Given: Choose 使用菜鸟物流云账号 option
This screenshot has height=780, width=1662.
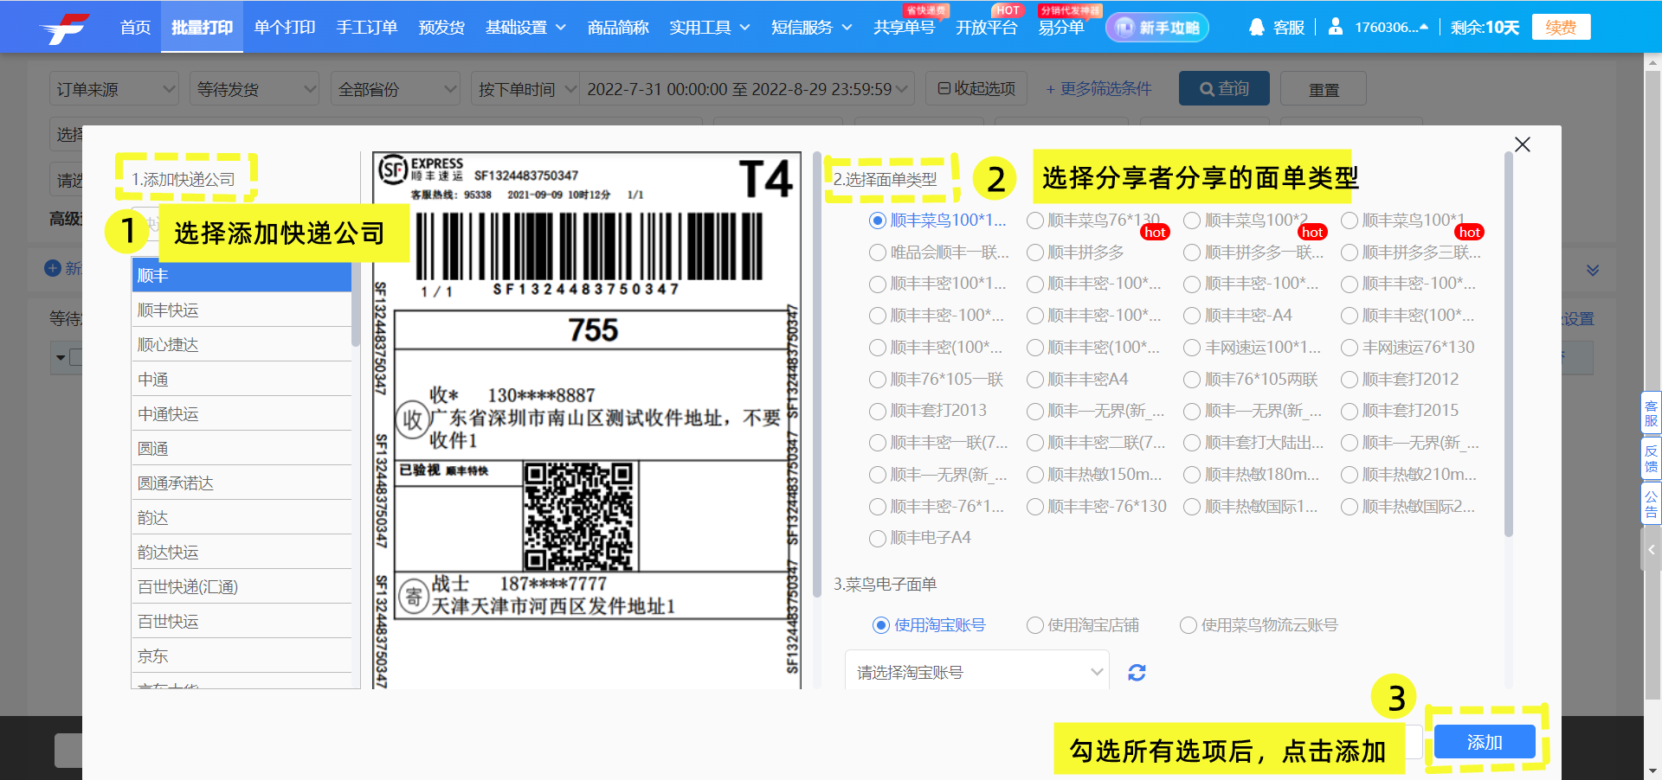Looking at the screenshot, I should click(x=1188, y=625).
